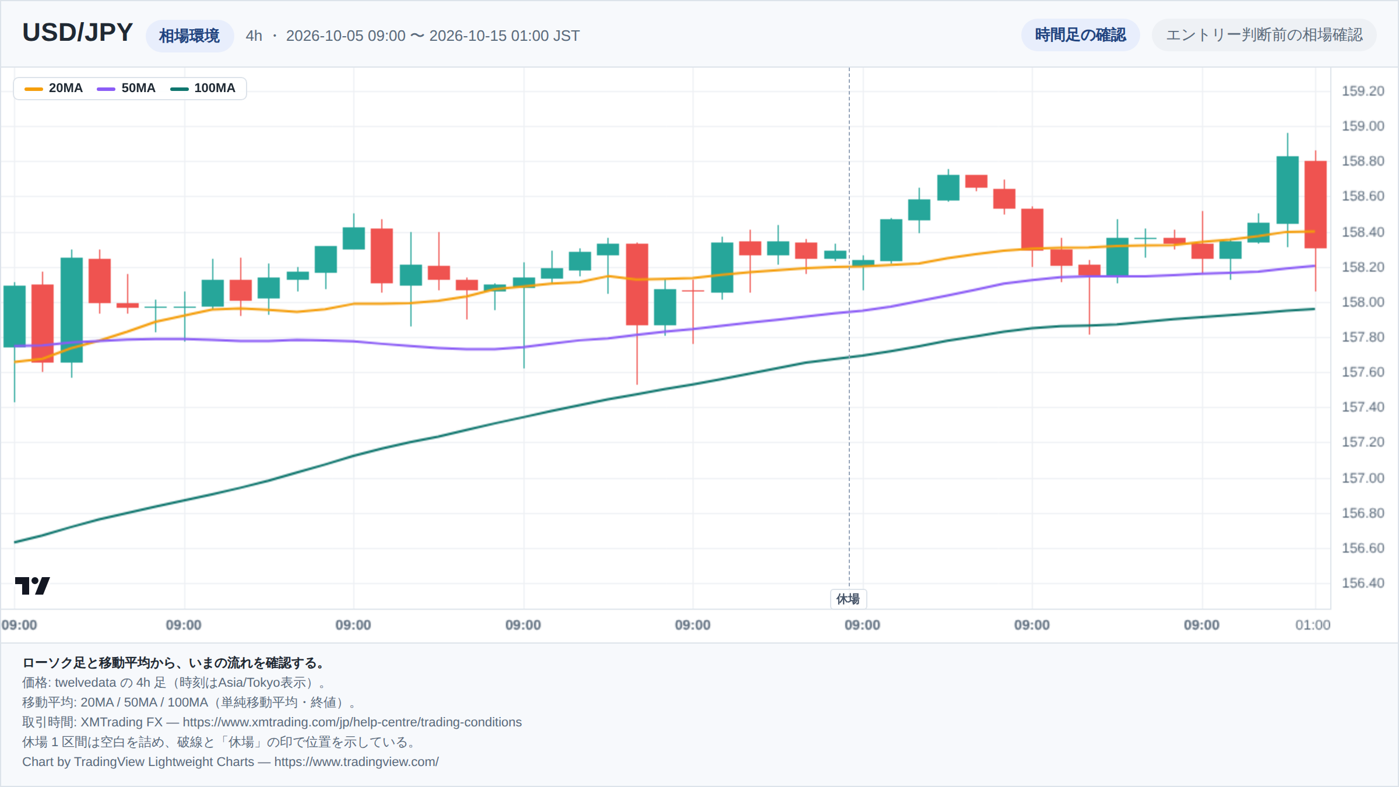1399x787 pixels.
Task: Click the 100MA legend label
Action: tap(215, 88)
